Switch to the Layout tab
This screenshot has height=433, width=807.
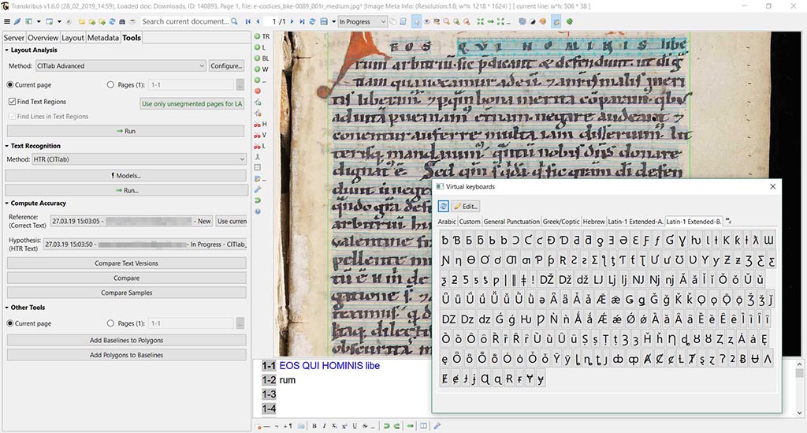click(x=73, y=38)
